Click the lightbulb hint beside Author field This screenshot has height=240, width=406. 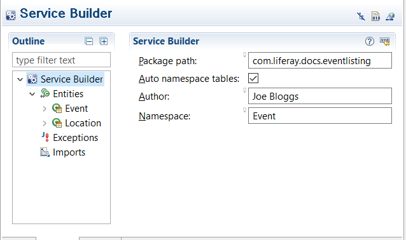(244, 90)
